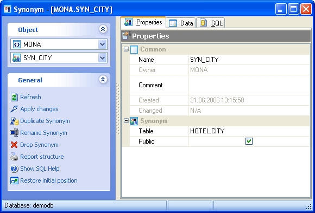The height and width of the screenshot is (213, 315).
Task: Click the red X Drop Synonym icon
Action: click(x=14, y=145)
